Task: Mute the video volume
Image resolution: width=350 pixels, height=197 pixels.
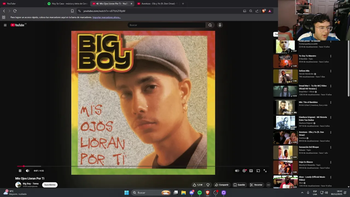Action: (28, 171)
